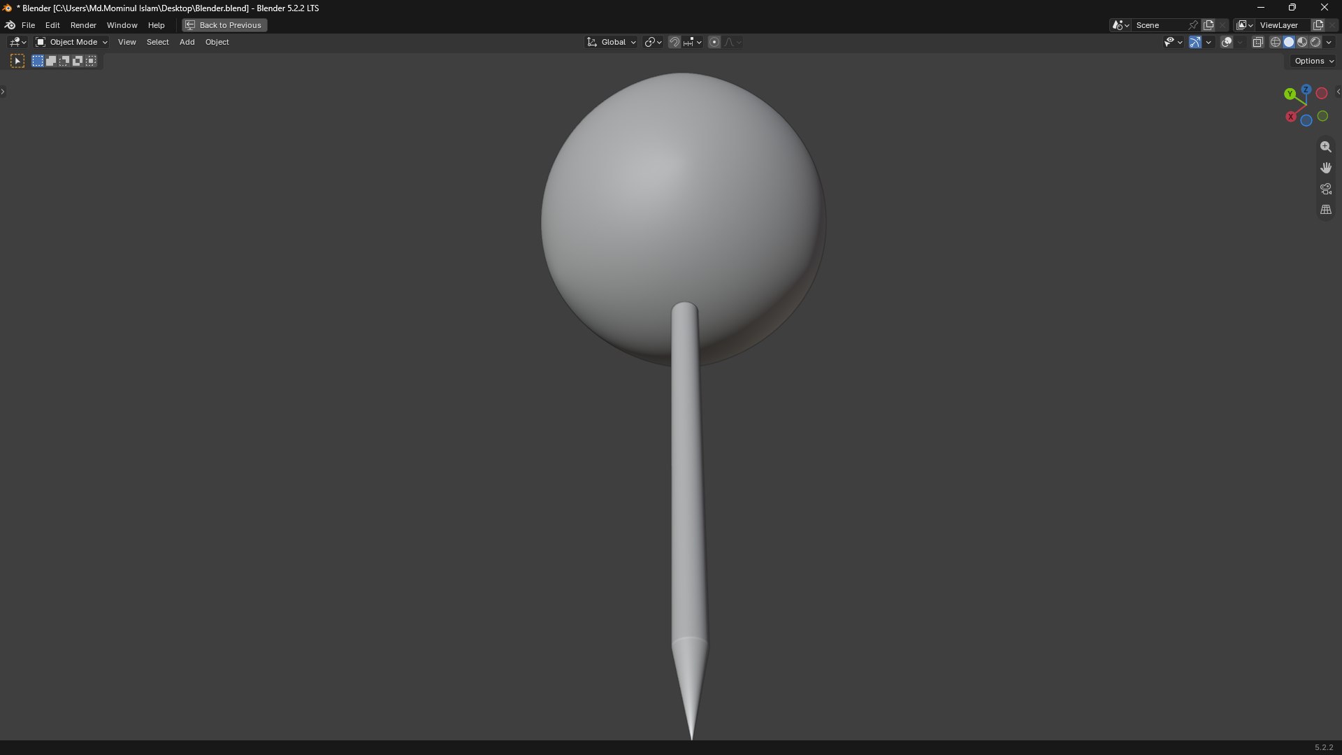
Task: Open the Options dropdown
Action: click(x=1313, y=62)
